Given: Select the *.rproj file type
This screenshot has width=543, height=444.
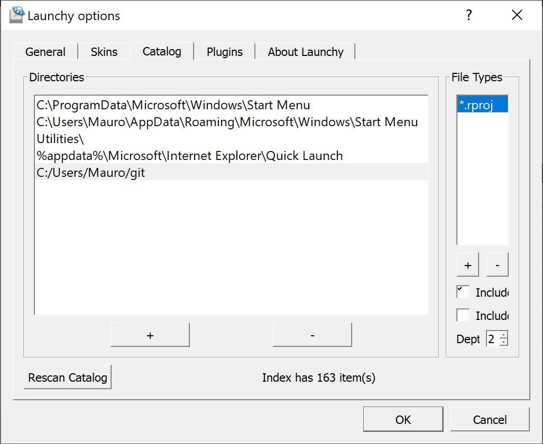Looking at the screenshot, I should pyautogui.click(x=482, y=105).
